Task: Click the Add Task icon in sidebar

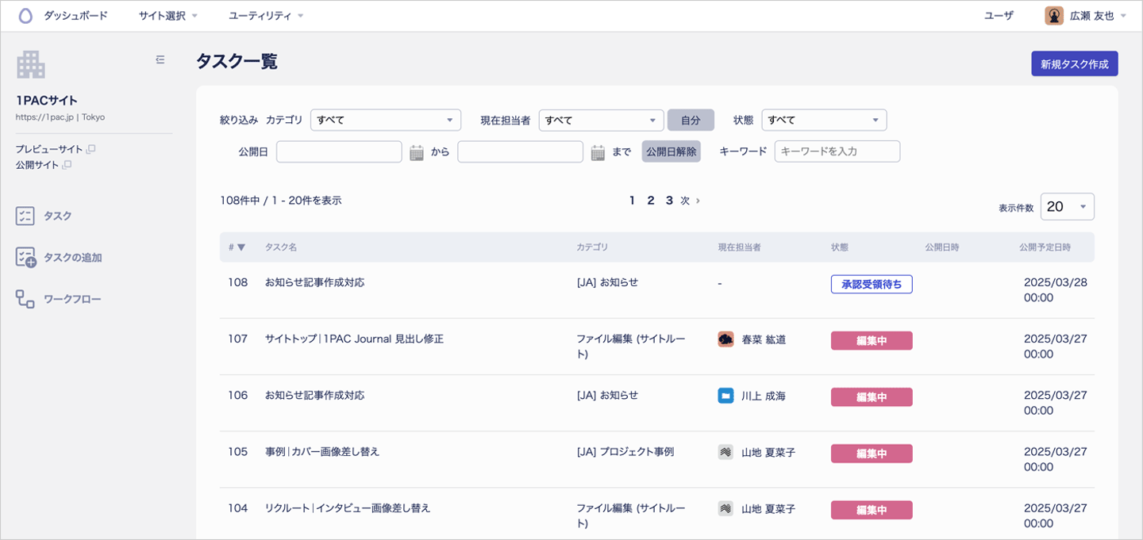Action: [25, 258]
